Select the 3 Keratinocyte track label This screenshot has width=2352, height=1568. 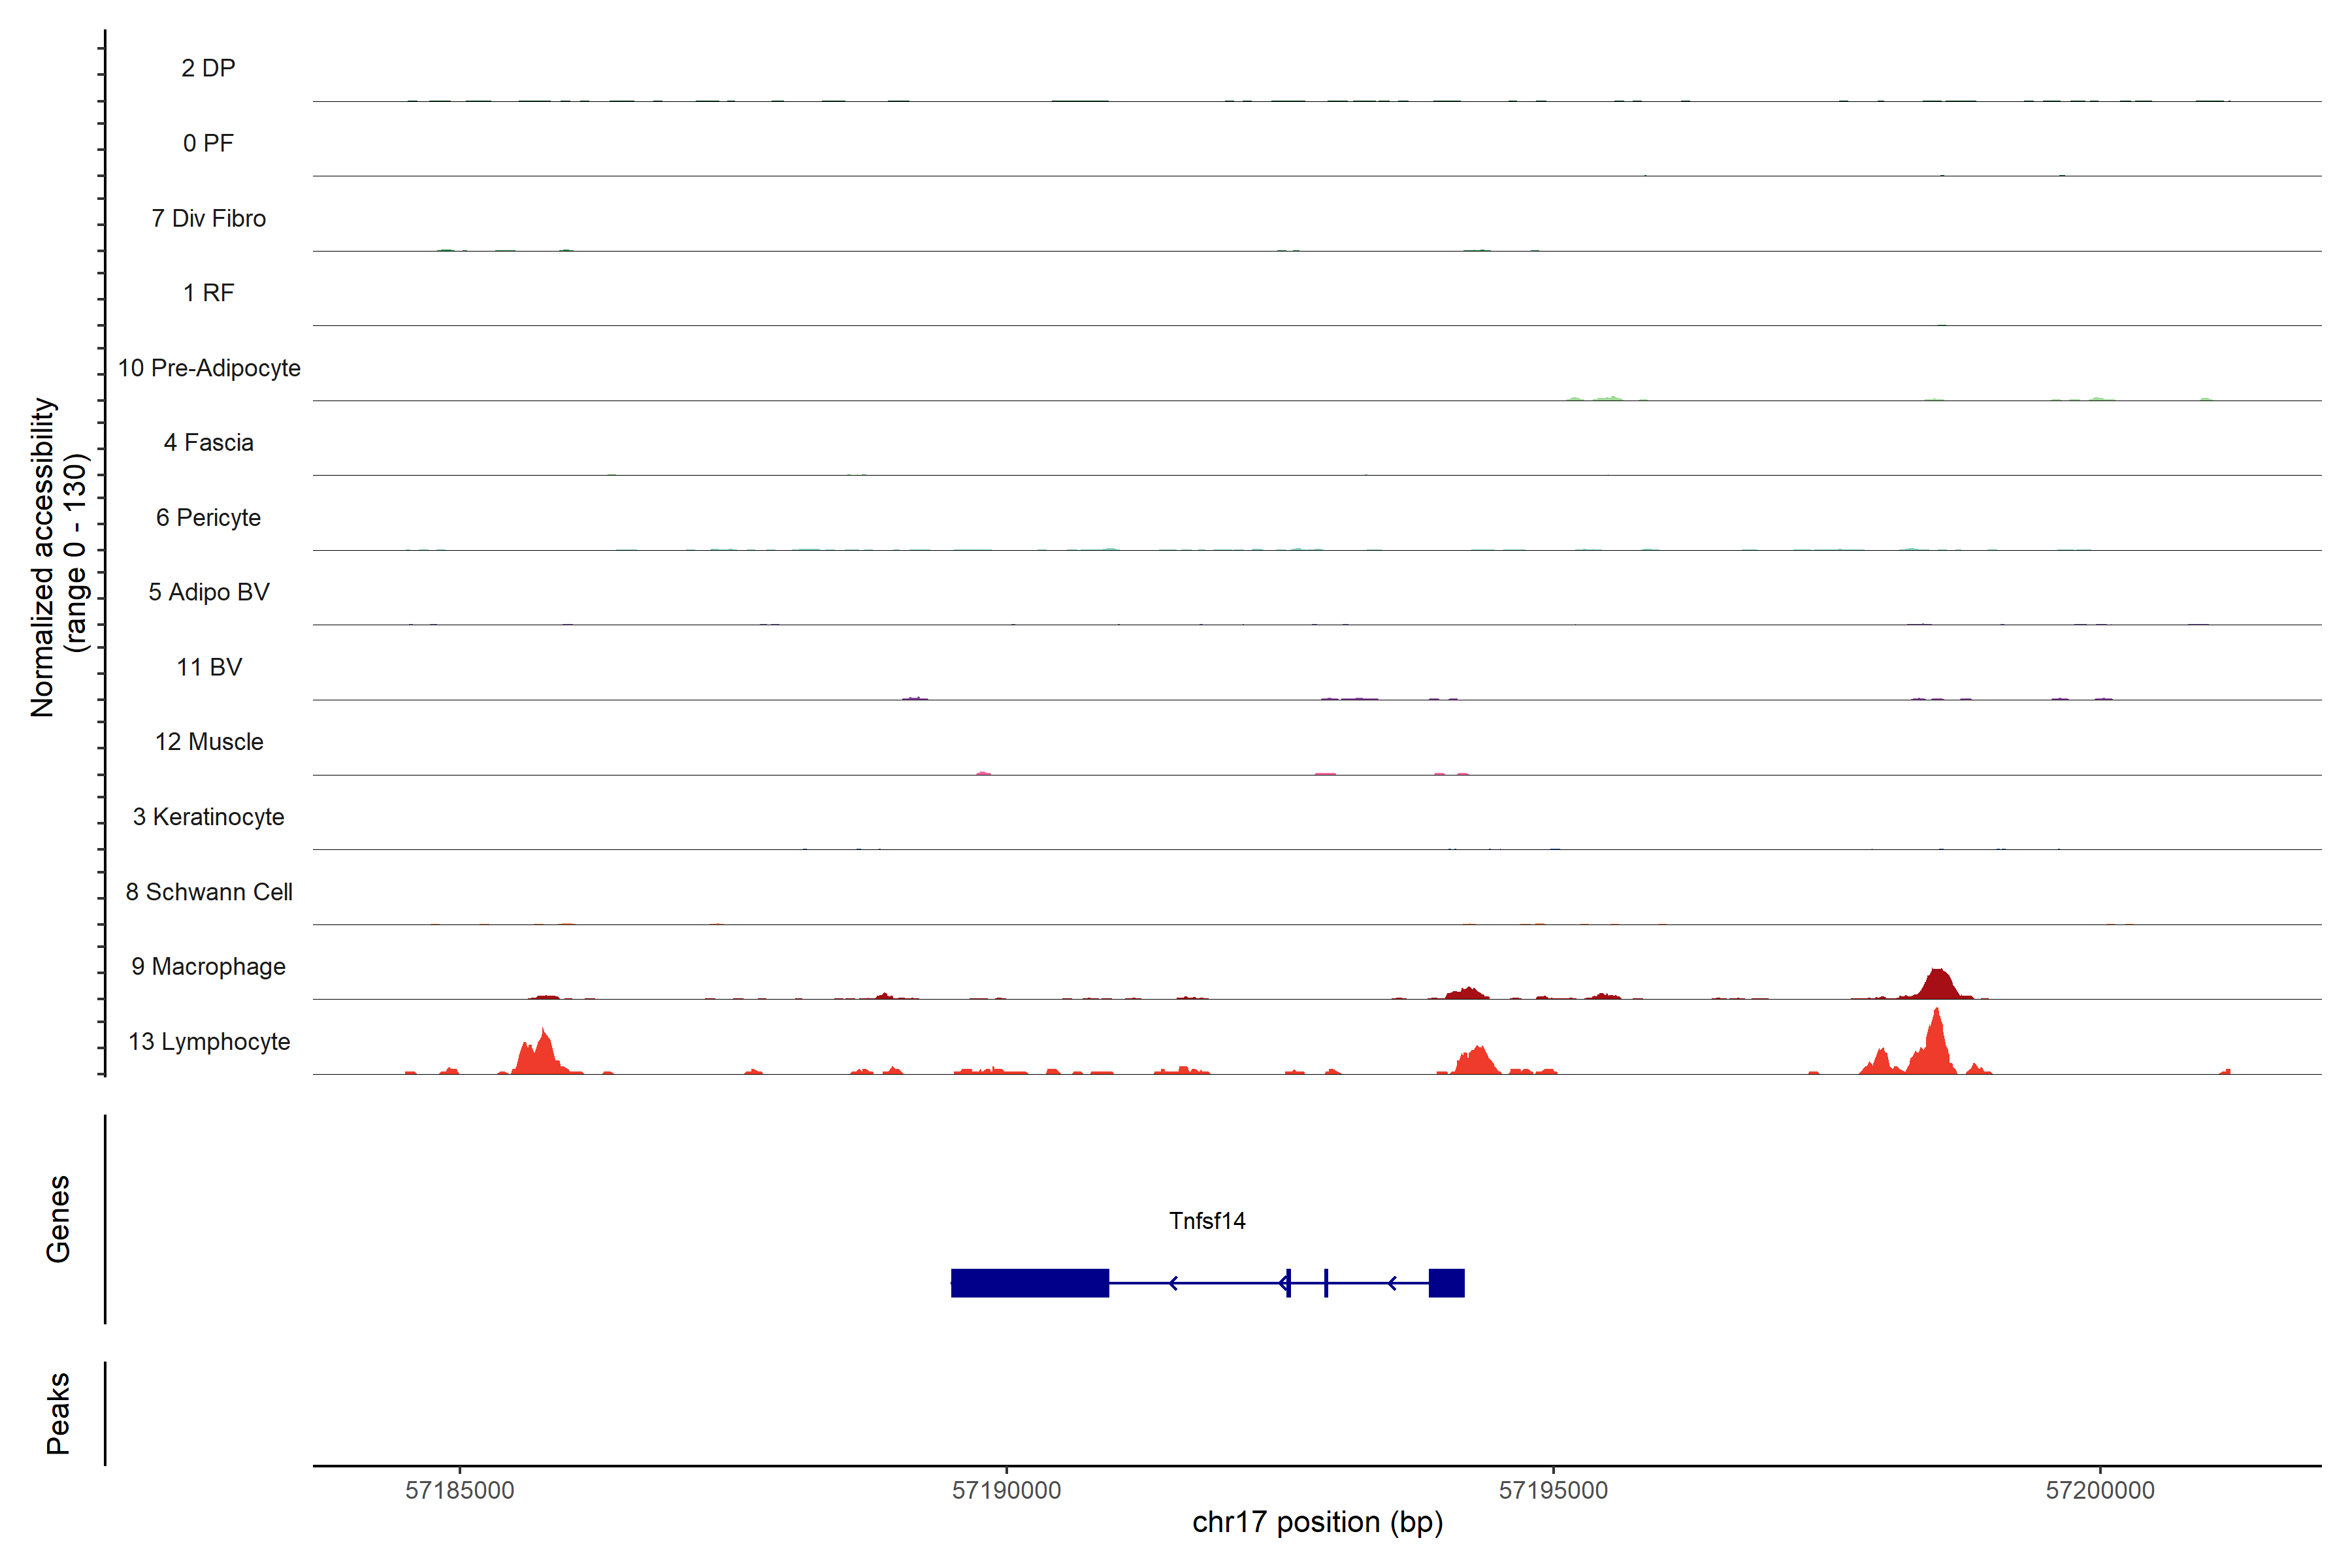tap(208, 817)
